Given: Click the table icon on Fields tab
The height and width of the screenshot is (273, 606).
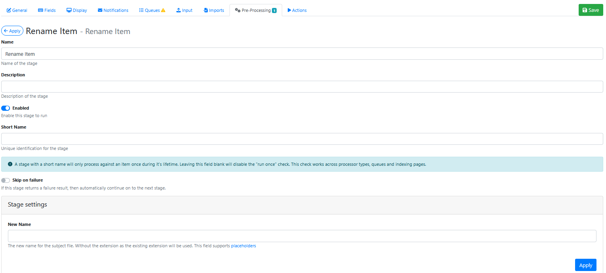Looking at the screenshot, I should [40, 10].
